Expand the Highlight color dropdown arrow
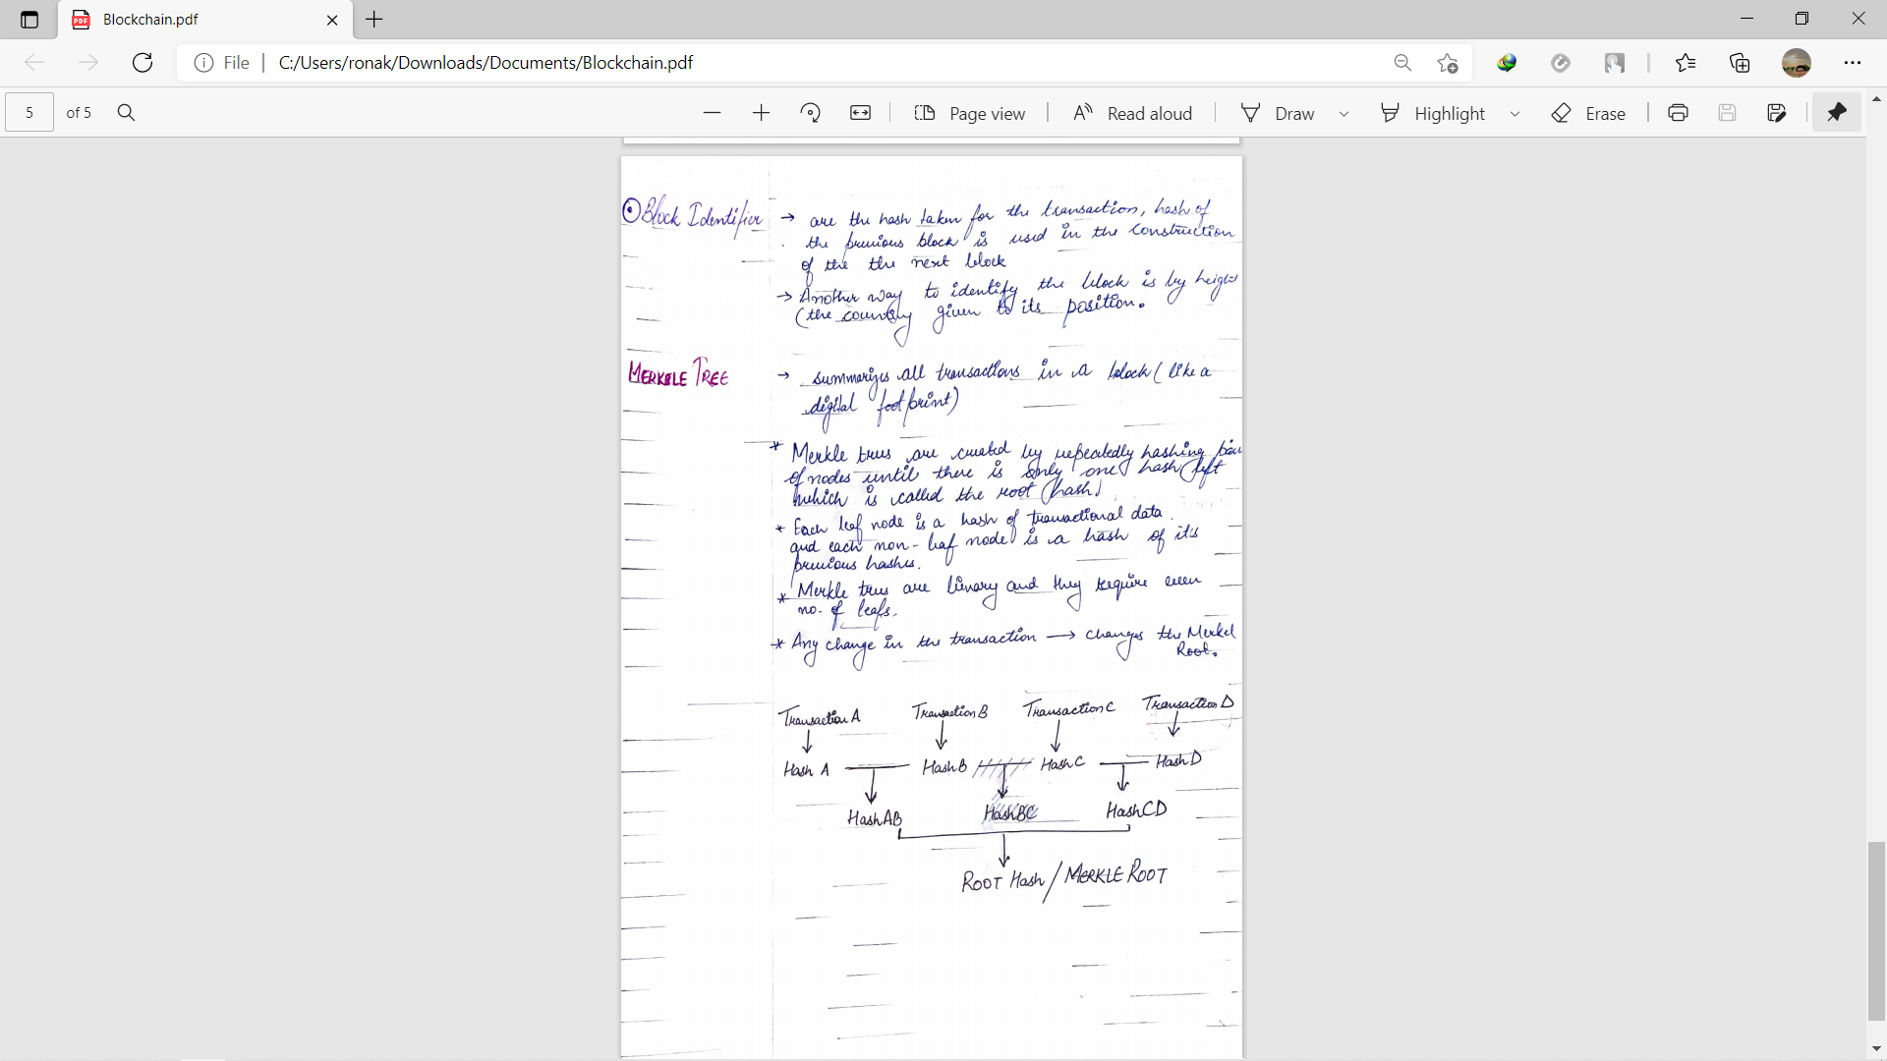The height and width of the screenshot is (1061, 1887). click(1515, 114)
